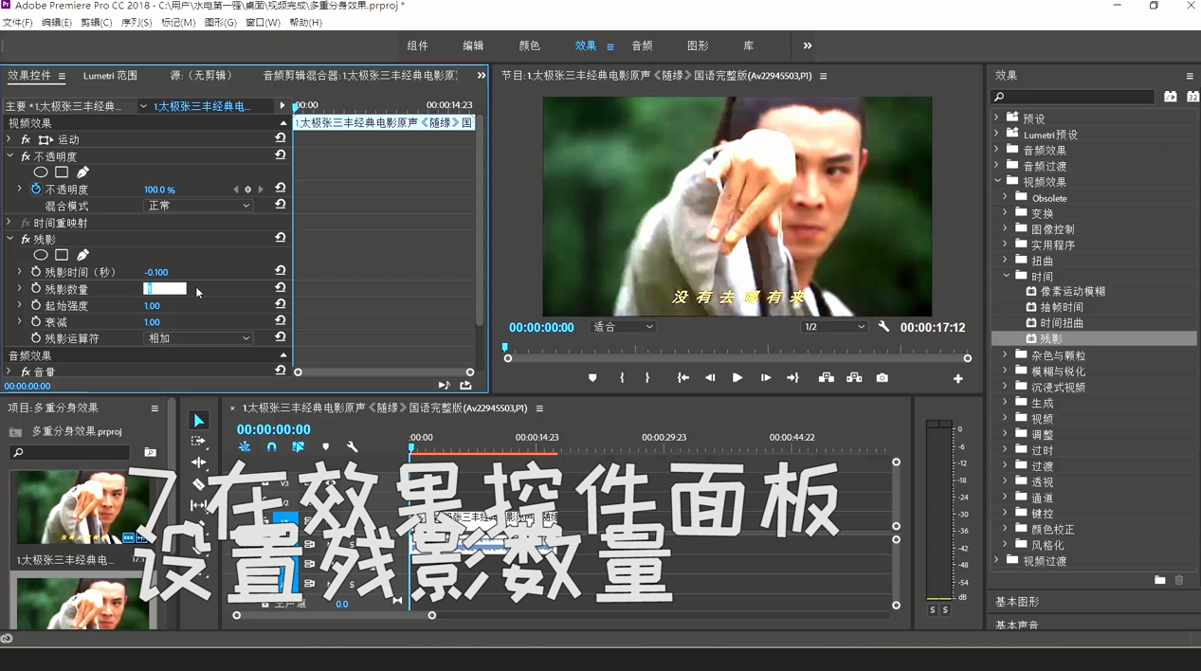The image size is (1201, 671).
Task: Open the 基本图形 panel
Action: (1016, 602)
